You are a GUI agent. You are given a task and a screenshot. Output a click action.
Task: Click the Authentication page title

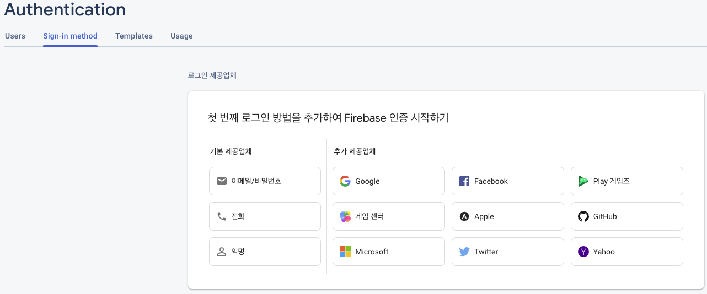coord(65,9)
